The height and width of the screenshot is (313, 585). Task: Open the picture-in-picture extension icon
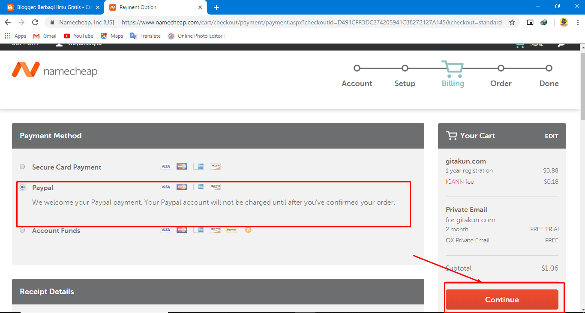tap(530, 22)
